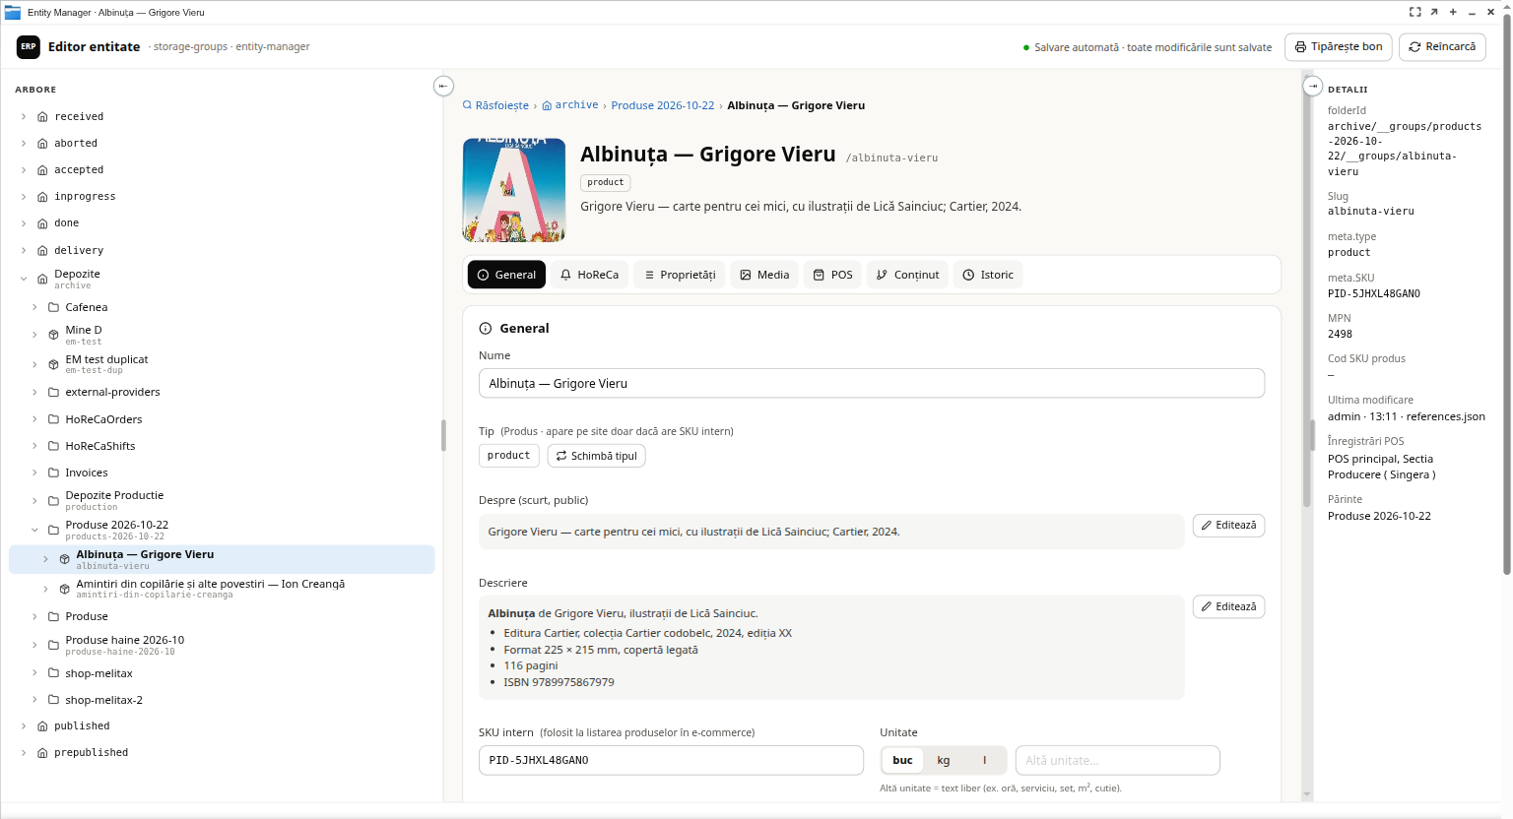Click the ERP logo icon

tap(29, 46)
